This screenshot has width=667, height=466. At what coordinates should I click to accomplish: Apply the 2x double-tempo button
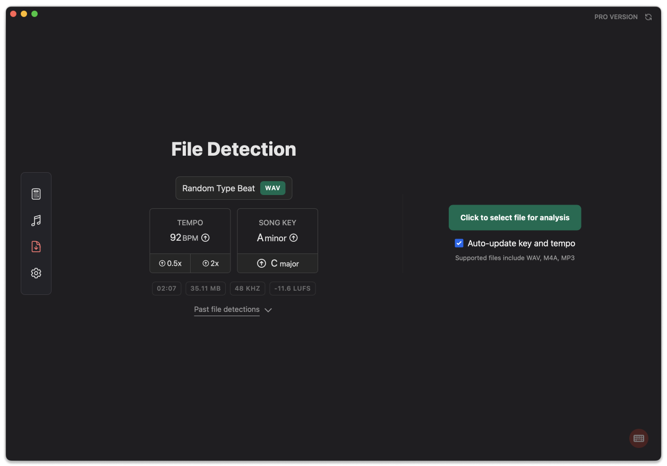click(210, 264)
